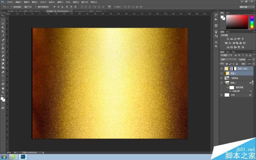Toggle lock all in Layers panel

pyautogui.click(x=237, y=64)
